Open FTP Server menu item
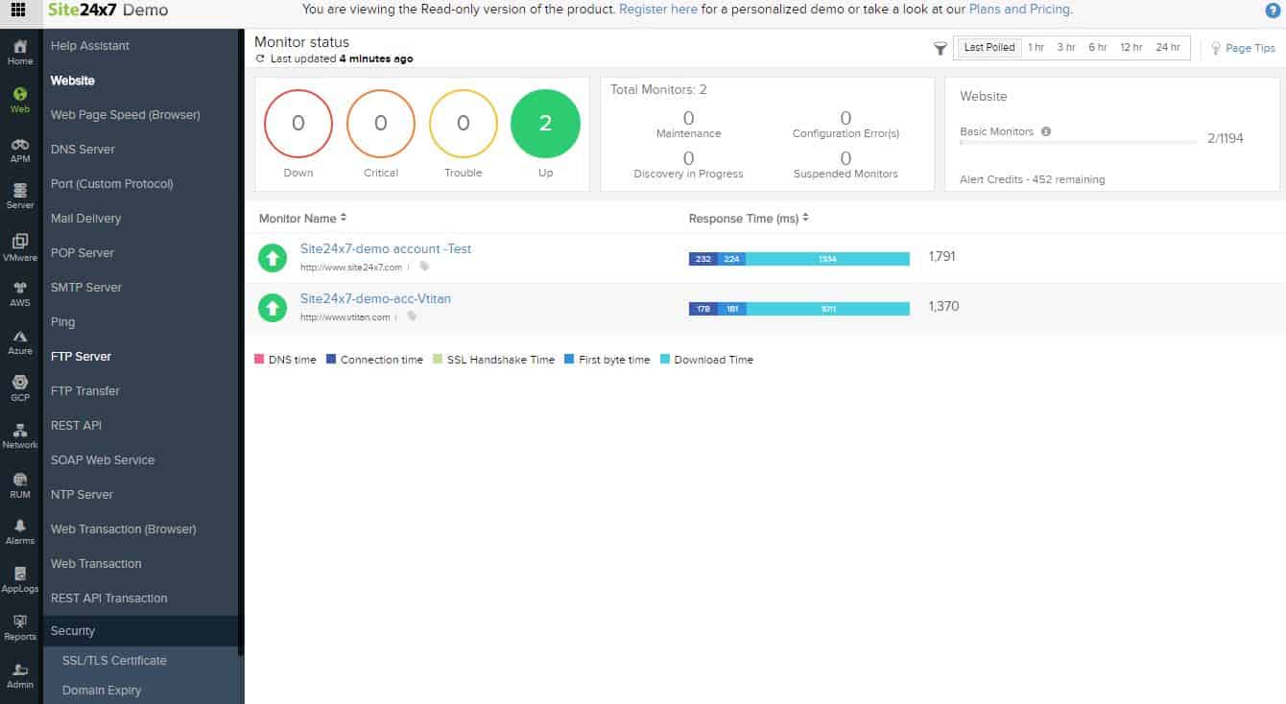 (82, 356)
